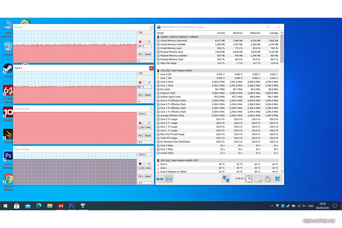This screenshot has width=342, height=228.
Task: Click the expand columns blue arrows icon
Action: click(x=160, y=179)
